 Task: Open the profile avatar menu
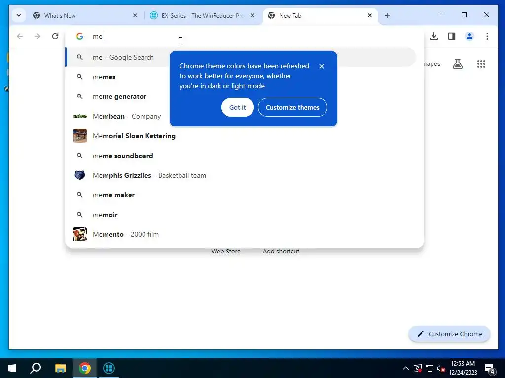pos(469,36)
